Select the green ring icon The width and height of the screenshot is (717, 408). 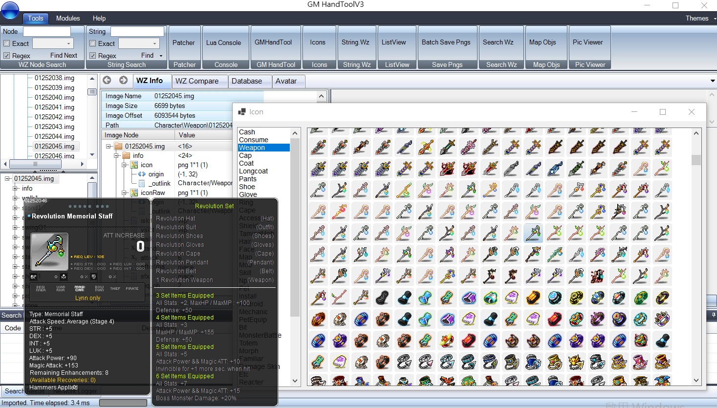(640, 297)
